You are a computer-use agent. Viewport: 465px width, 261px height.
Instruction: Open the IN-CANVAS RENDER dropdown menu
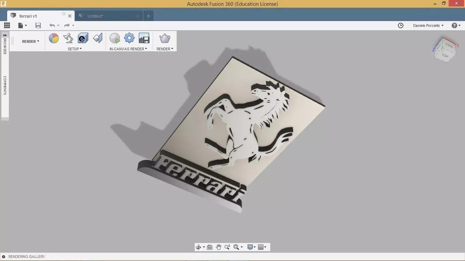[128, 49]
